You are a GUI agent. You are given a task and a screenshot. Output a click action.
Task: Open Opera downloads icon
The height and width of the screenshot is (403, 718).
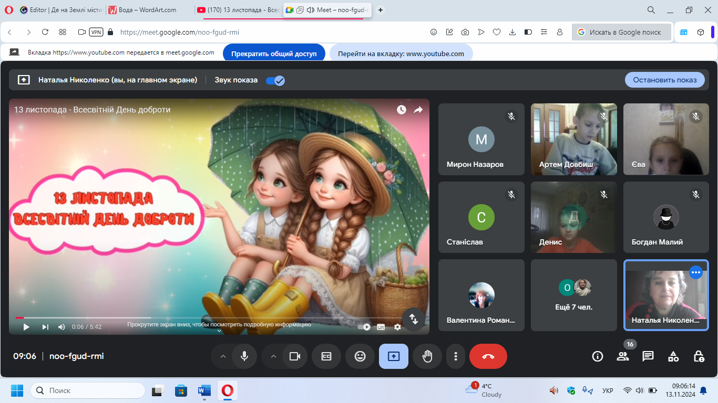(x=512, y=32)
